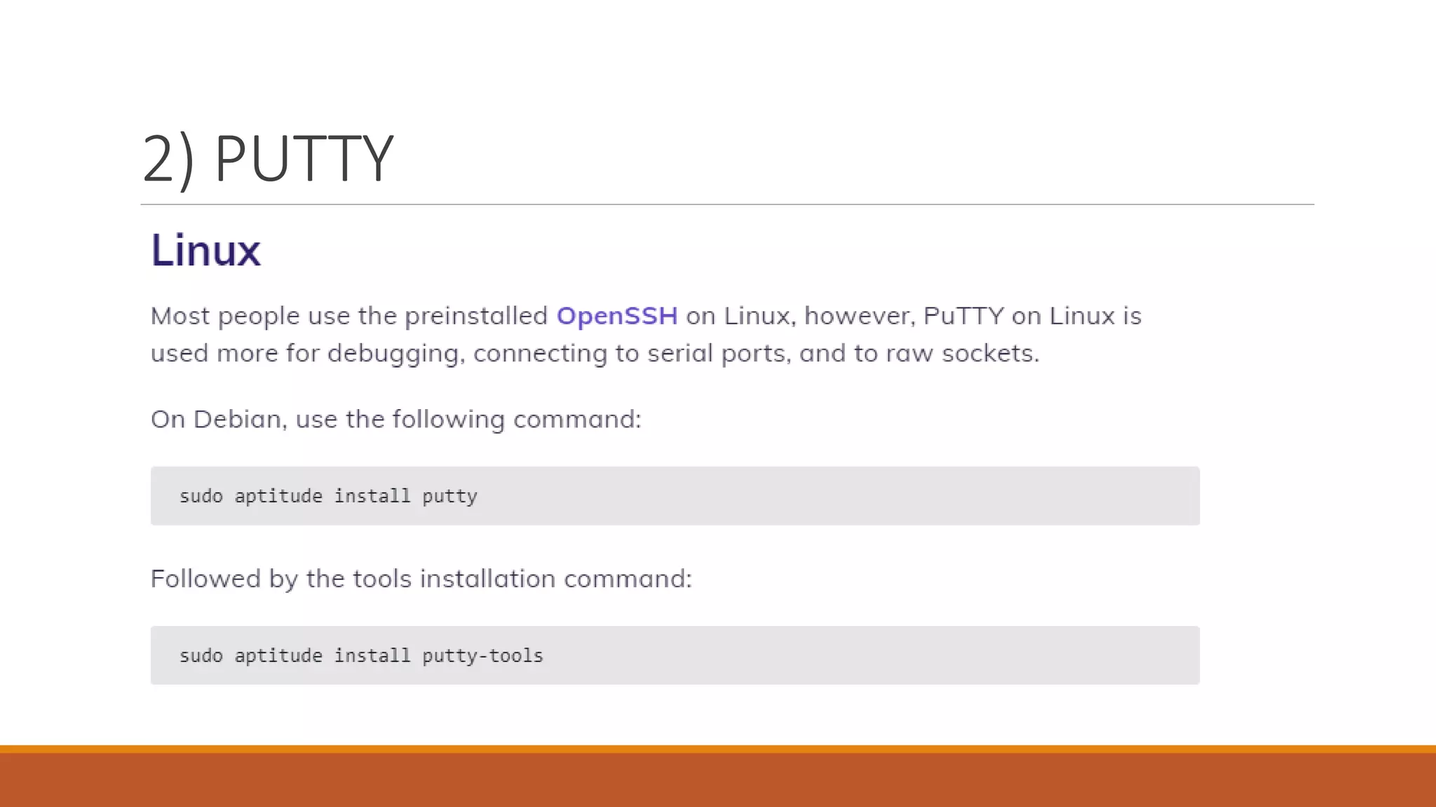1436x807 pixels.
Task: Click "putty-tools" text in second command
Action: (482, 656)
